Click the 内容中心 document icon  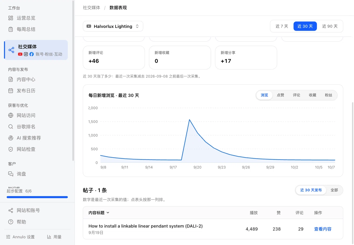[x=11, y=79]
